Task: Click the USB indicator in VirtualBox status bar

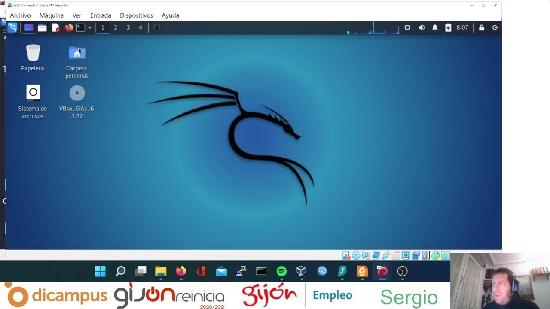Action: click(386, 255)
